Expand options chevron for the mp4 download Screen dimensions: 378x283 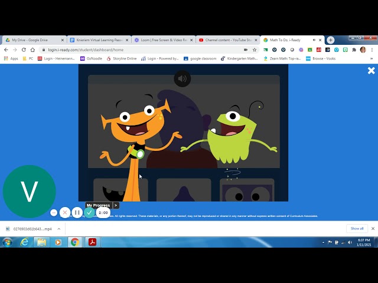point(59,229)
